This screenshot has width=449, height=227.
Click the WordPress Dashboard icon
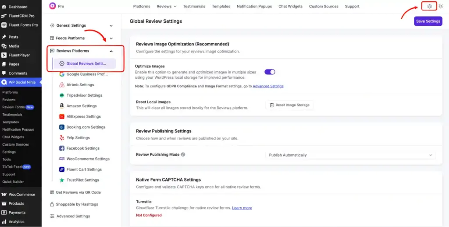4,7
